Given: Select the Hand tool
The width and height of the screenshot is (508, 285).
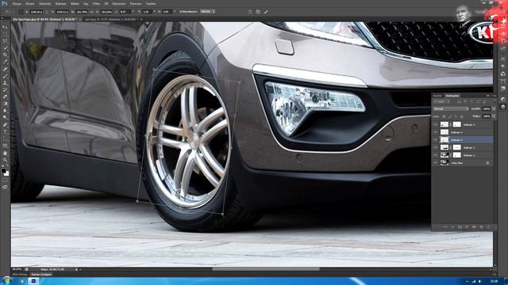Looking at the screenshot, I should 5,153.
